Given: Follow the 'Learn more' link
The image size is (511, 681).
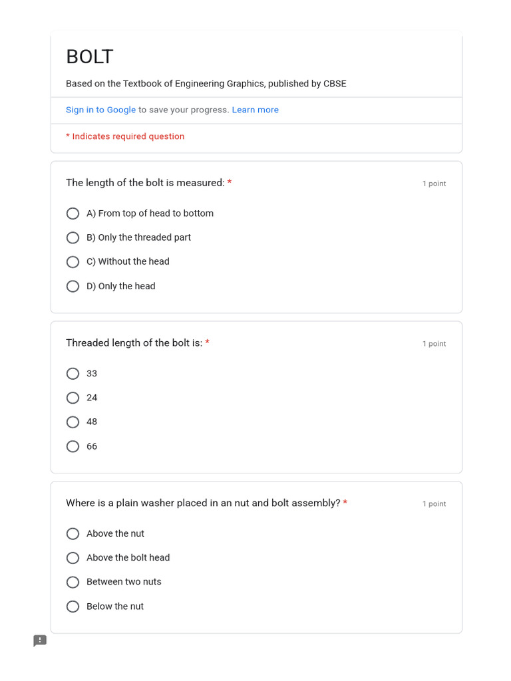Looking at the screenshot, I should tap(255, 110).
